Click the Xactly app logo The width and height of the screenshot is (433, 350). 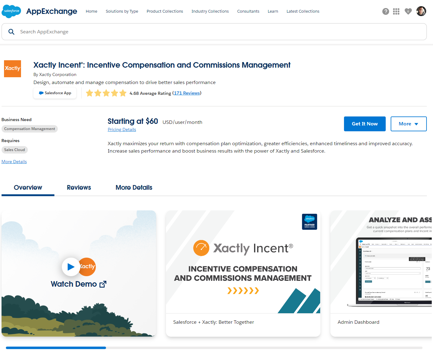click(x=12, y=69)
